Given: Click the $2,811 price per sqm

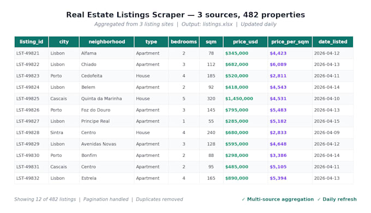Looking at the screenshot, I should coord(278,76).
